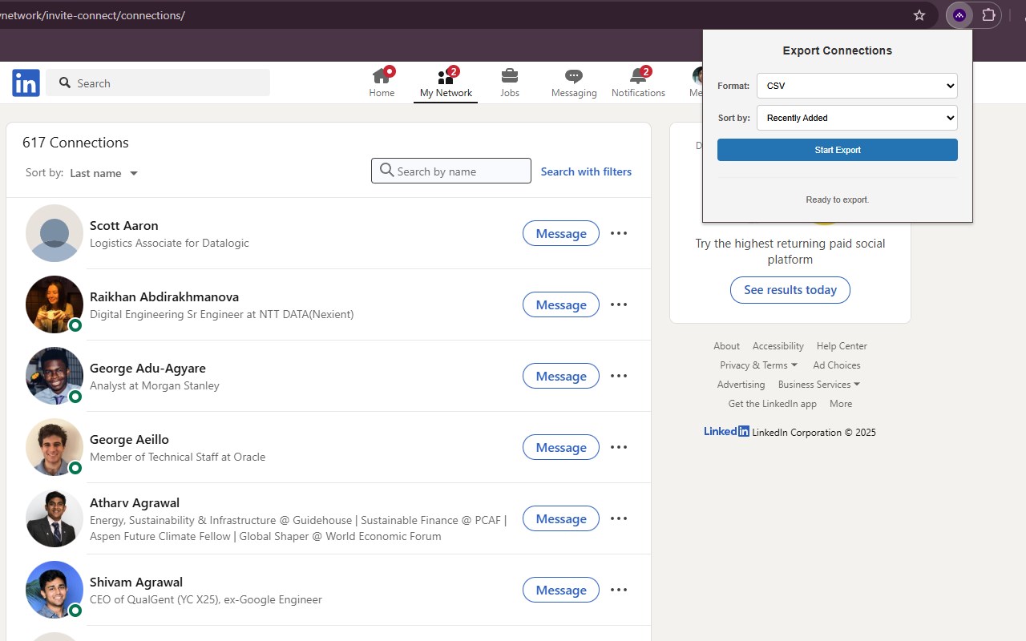Expand Business Services footer menu

point(818,385)
